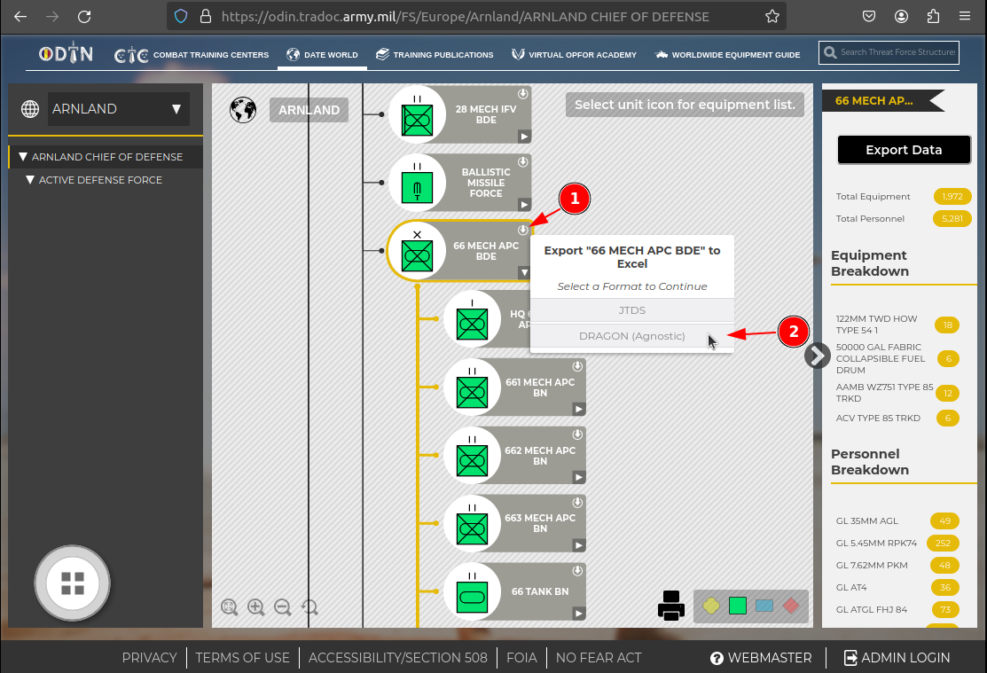The width and height of the screenshot is (987, 673).
Task: Open the app grid launcher button
Action: [x=73, y=583]
